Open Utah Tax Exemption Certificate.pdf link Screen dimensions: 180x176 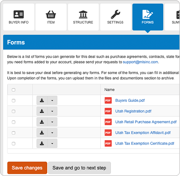145,144
